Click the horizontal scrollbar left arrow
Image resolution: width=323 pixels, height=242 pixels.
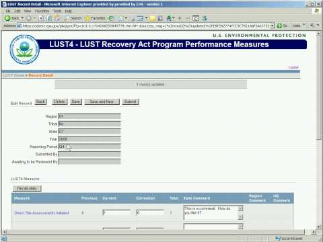coord(5,232)
